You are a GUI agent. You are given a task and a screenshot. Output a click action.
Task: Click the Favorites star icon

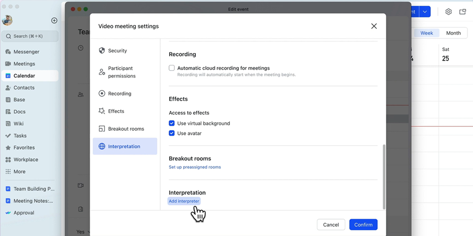point(8,147)
